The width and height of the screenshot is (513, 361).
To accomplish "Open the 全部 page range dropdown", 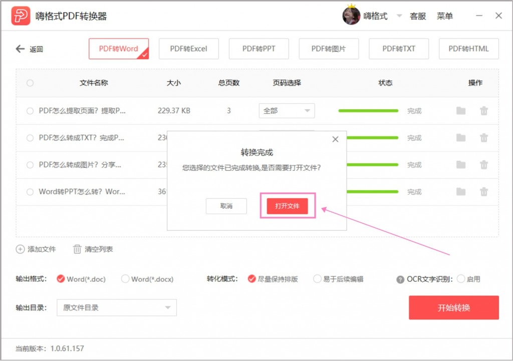I will 287,111.
